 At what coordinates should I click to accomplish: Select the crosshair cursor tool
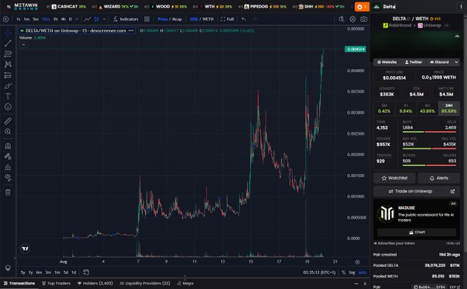click(x=8, y=33)
